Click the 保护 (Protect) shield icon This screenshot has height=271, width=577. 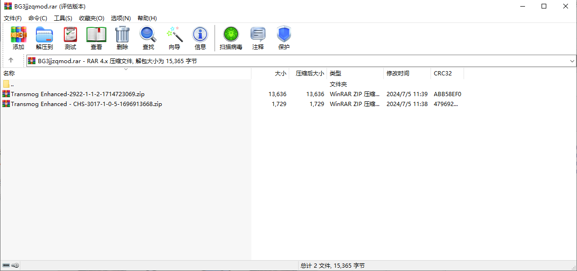coord(284,34)
